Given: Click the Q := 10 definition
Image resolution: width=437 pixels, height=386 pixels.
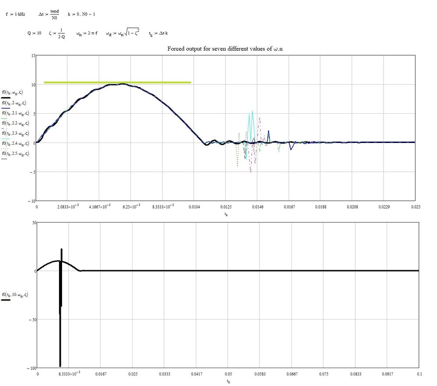Looking at the screenshot, I should (x=34, y=33).
